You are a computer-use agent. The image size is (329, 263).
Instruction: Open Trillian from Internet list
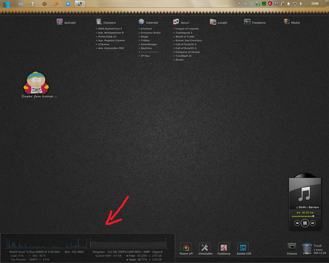145,40
